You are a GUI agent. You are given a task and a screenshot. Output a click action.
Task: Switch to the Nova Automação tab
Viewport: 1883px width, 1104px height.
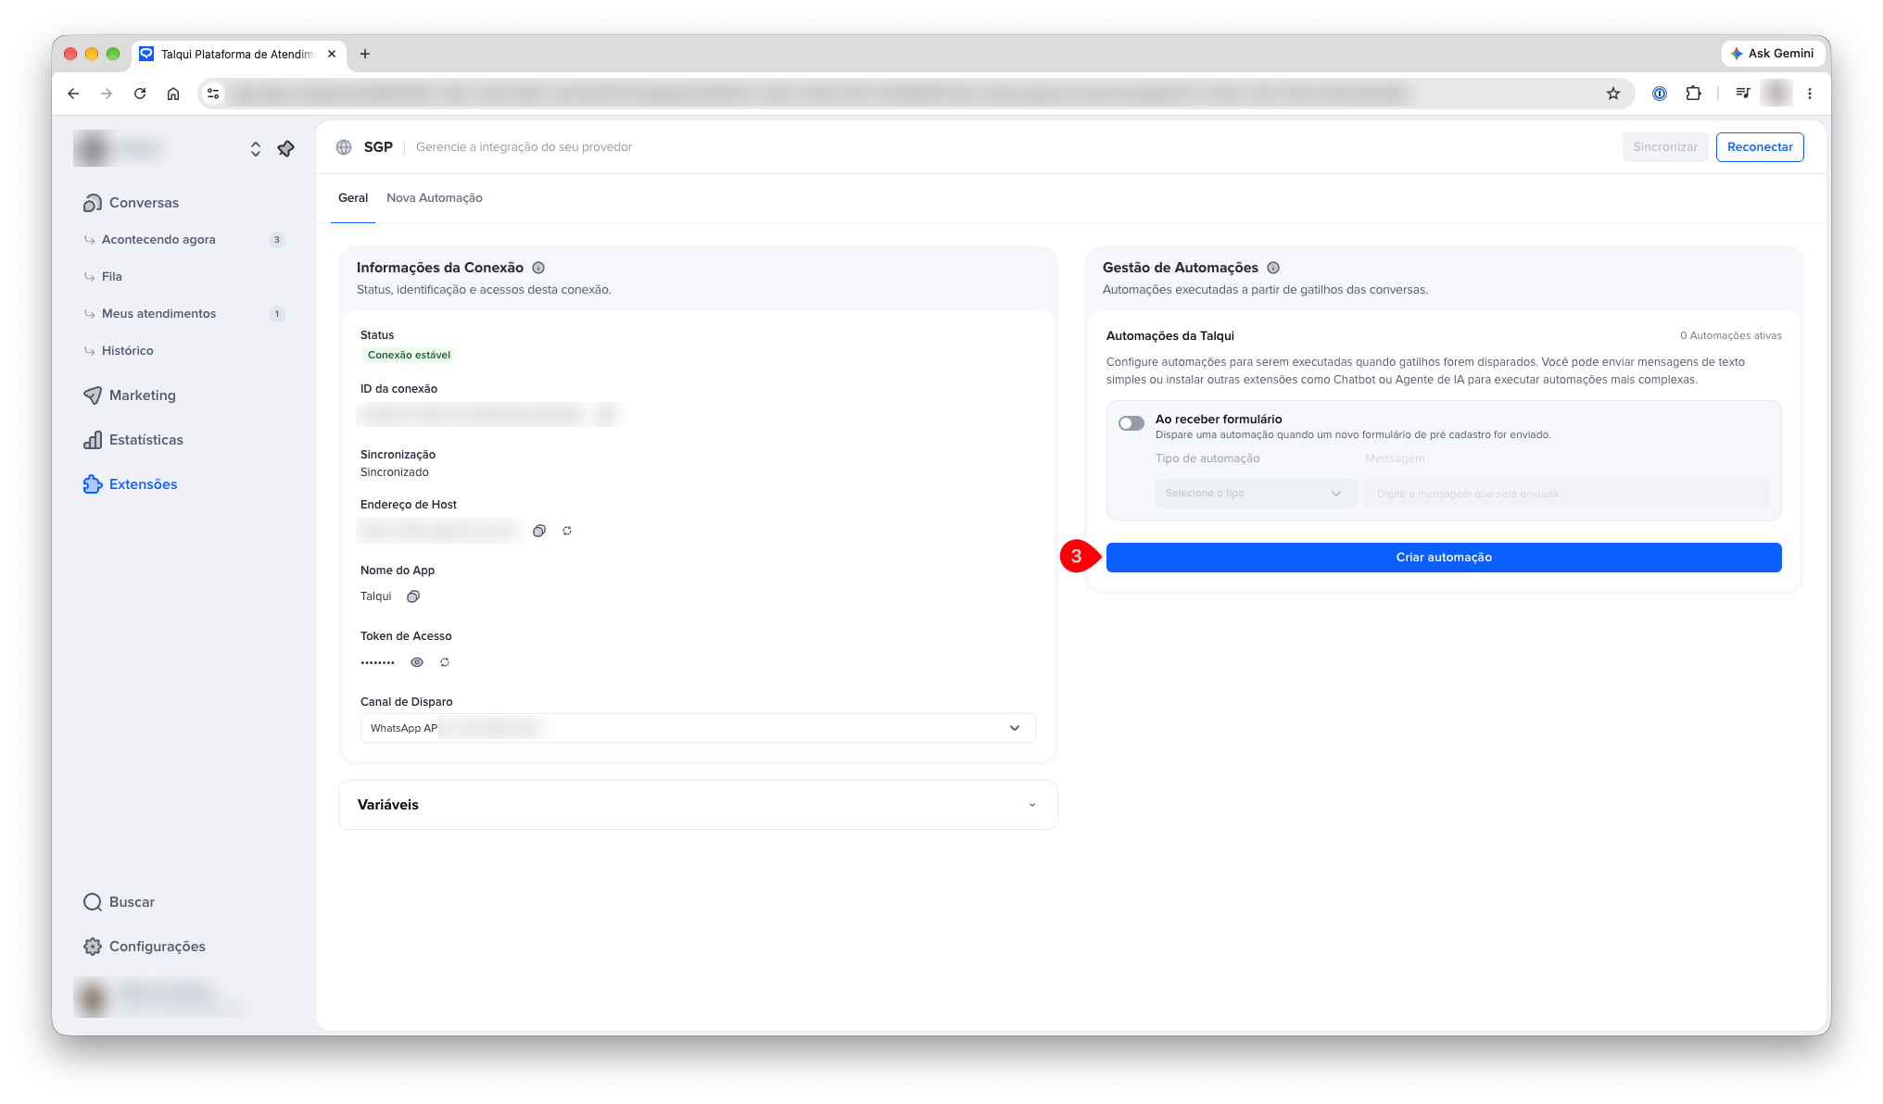(x=435, y=198)
